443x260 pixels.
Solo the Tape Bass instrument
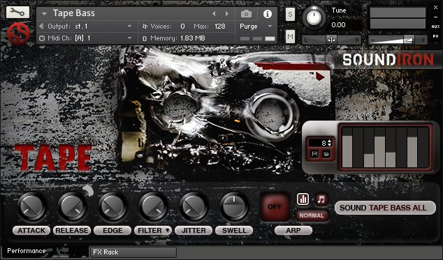pyautogui.click(x=290, y=15)
